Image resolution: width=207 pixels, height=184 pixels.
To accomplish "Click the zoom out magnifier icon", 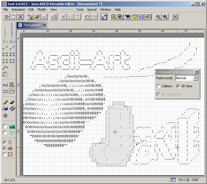I will point(158,17).
